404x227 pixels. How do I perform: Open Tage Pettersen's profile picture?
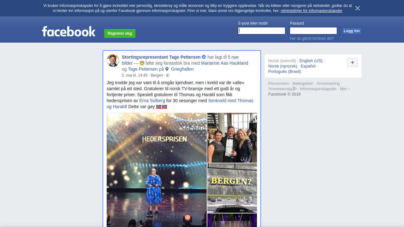click(113, 61)
